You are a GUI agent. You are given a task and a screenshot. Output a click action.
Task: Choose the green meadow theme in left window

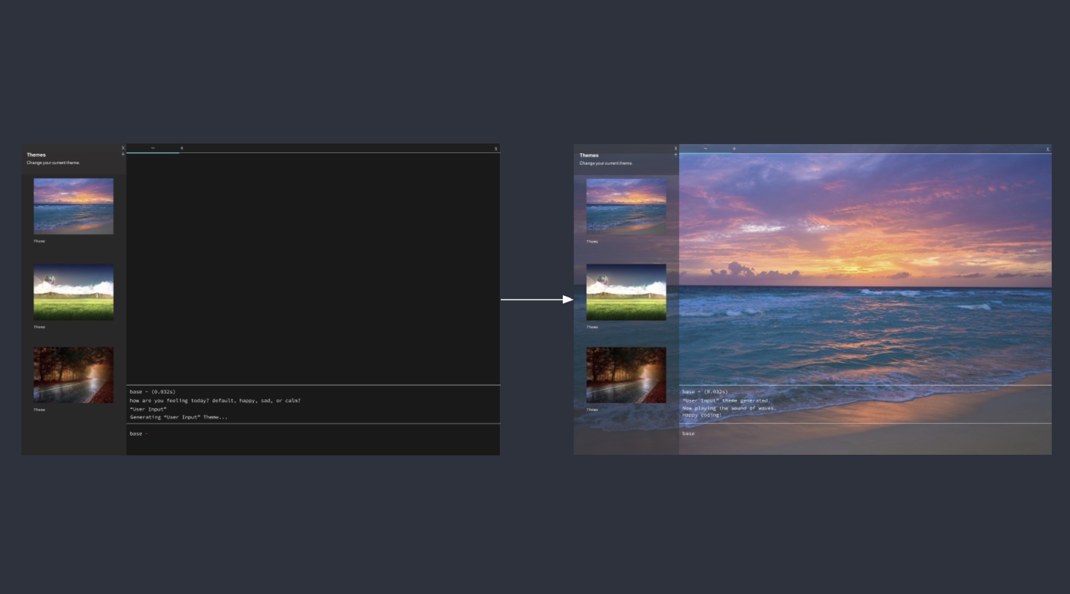[74, 292]
